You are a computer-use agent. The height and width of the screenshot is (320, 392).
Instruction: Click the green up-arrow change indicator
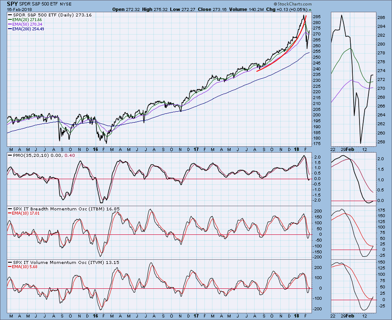click(310, 10)
